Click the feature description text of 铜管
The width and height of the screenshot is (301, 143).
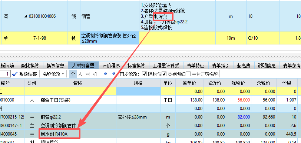coord(177,17)
